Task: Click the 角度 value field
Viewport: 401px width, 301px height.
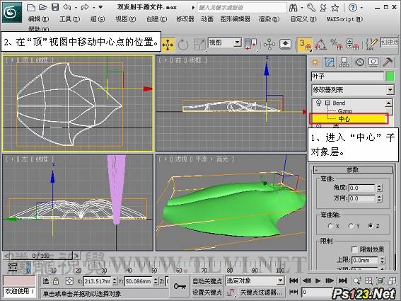Action: [361, 188]
